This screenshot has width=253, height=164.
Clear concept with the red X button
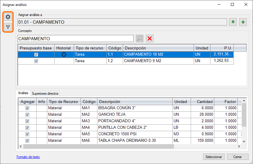pos(150,38)
